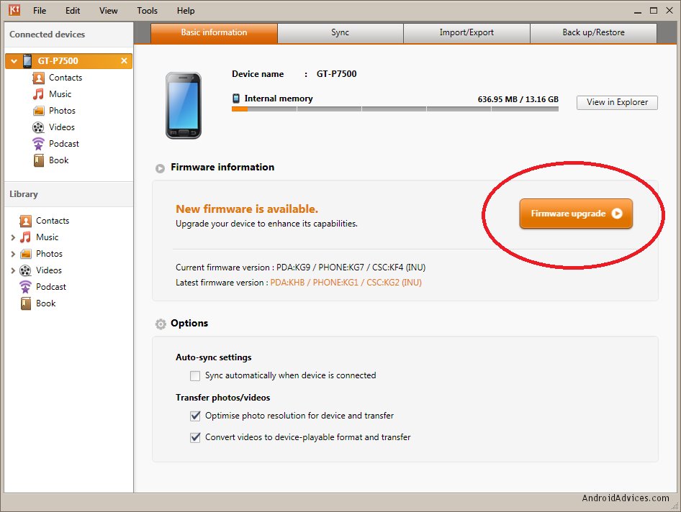Uncheck Optimise photo resolution for device

tap(195, 416)
